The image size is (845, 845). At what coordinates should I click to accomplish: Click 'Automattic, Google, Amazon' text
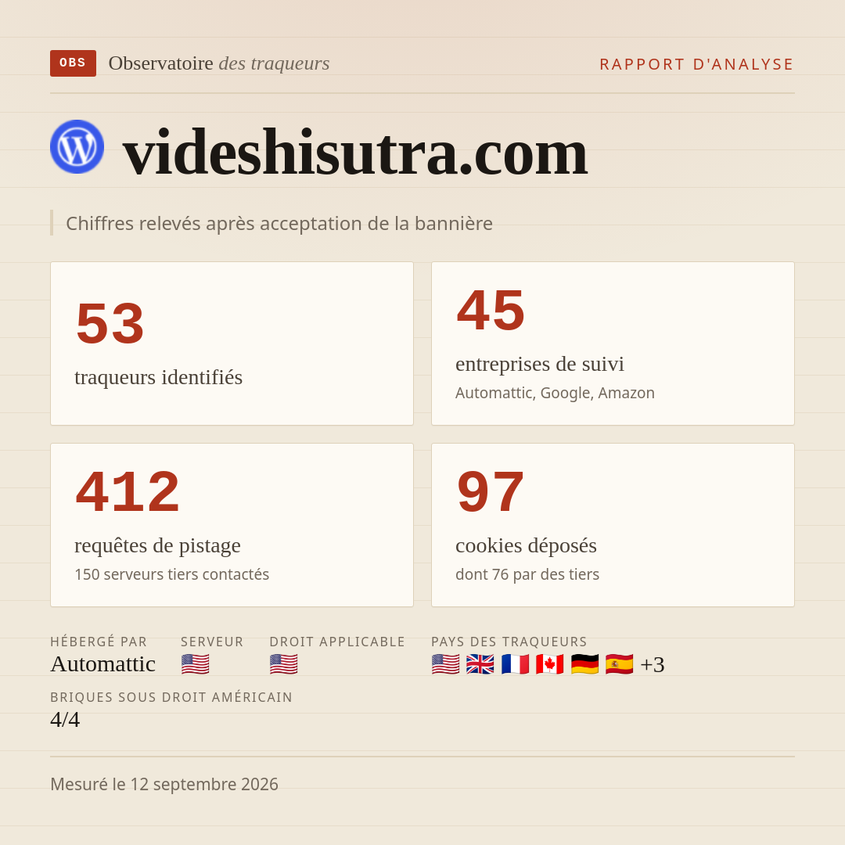coord(555,393)
